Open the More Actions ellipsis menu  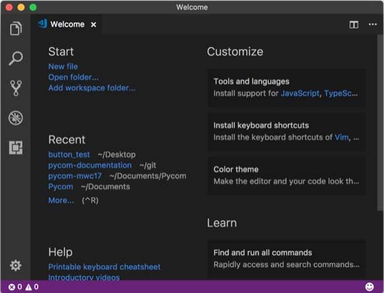click(373, 24)
